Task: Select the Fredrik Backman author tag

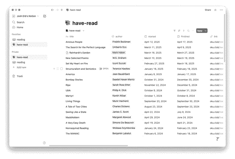Action: pyautogui.click(x=122, y=42)
